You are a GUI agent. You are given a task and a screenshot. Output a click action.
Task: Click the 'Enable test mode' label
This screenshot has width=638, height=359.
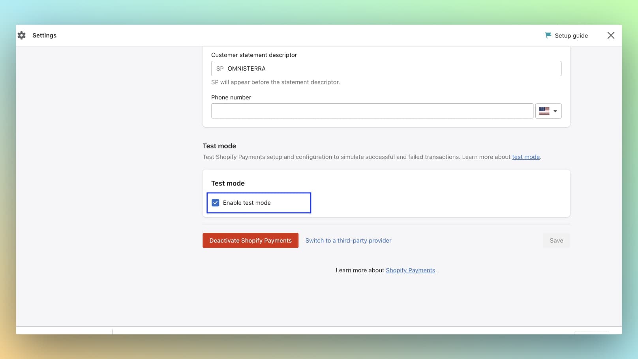tap(247, 203)
